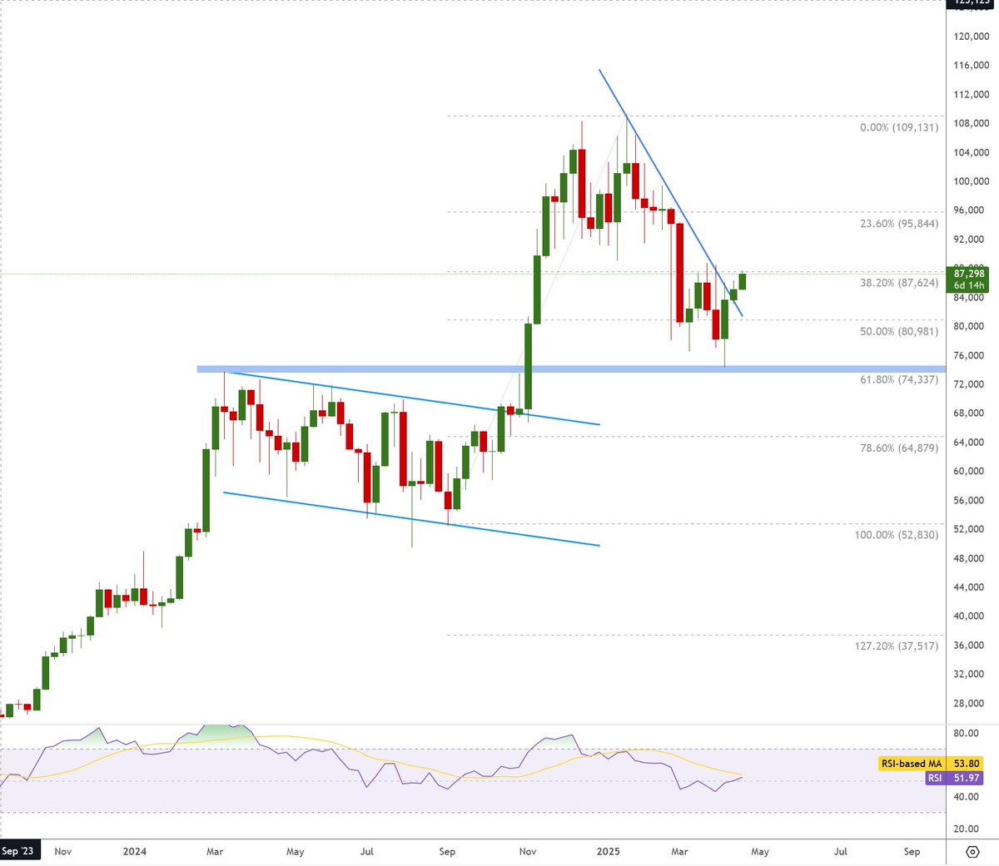Open chart settings gear icon

coord(972,852)
